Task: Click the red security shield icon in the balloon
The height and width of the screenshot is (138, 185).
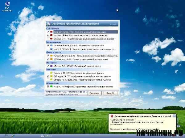Action: (112, 116)
